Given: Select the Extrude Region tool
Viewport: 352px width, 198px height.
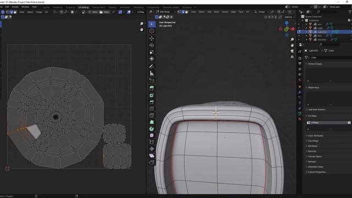Looking at the screenshot, I should [152, 88].
